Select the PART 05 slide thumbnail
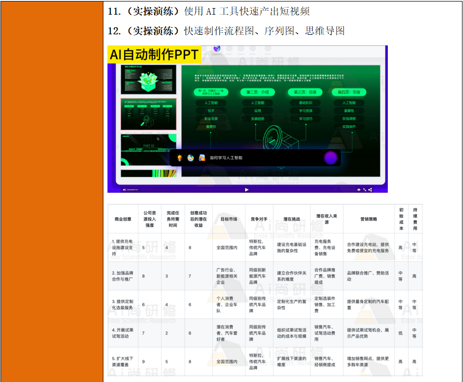 pyautogui.click(x=148, y=149)
